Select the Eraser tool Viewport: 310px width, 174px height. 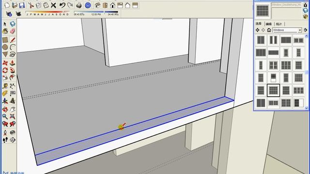point(13,31)
